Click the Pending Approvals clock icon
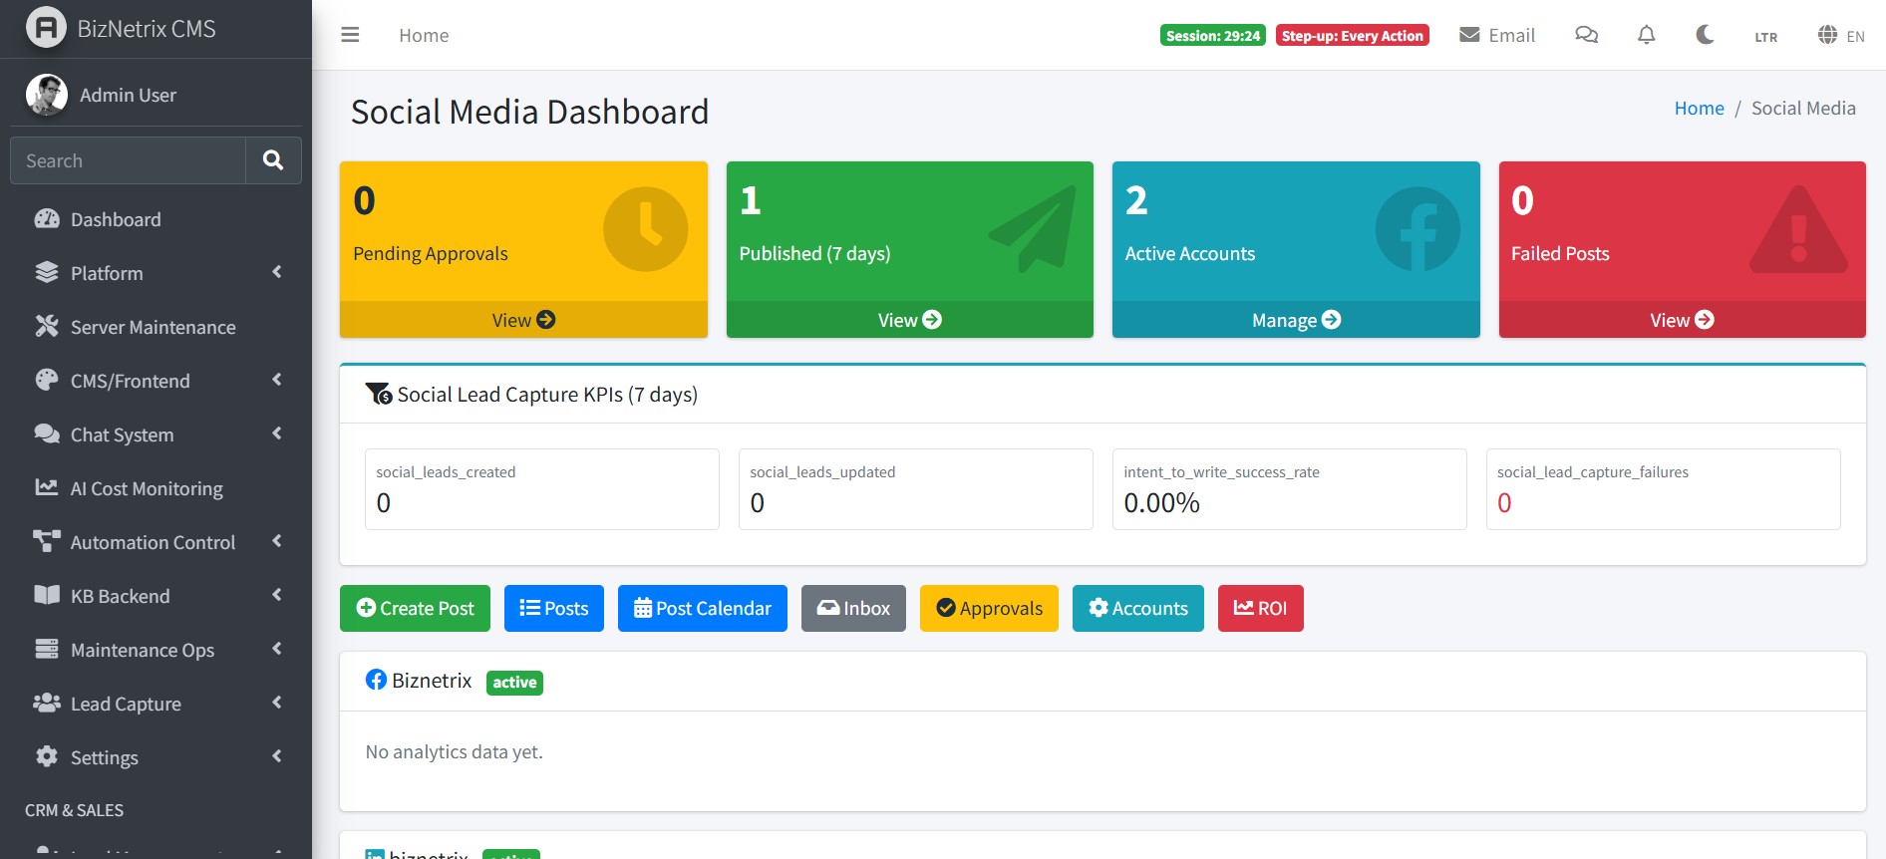 (646, 229)
